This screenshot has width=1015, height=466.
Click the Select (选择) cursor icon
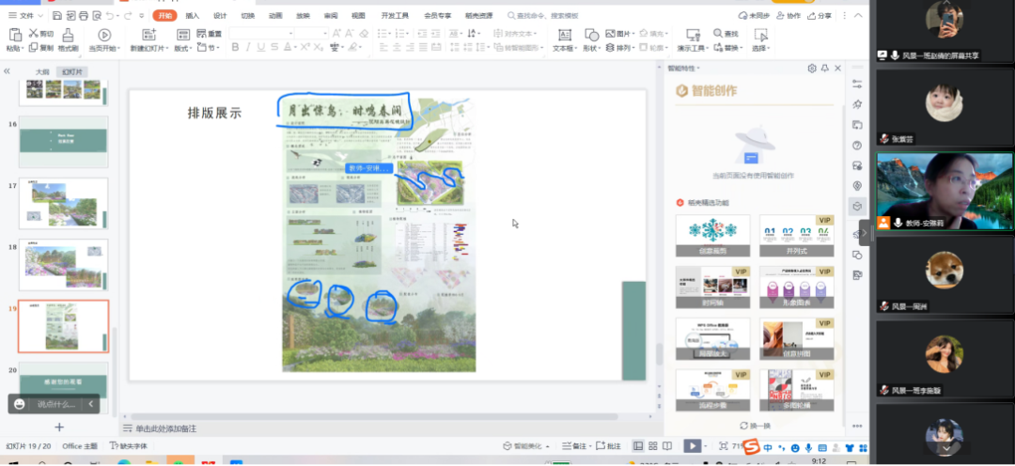click(x=760, y=35)
